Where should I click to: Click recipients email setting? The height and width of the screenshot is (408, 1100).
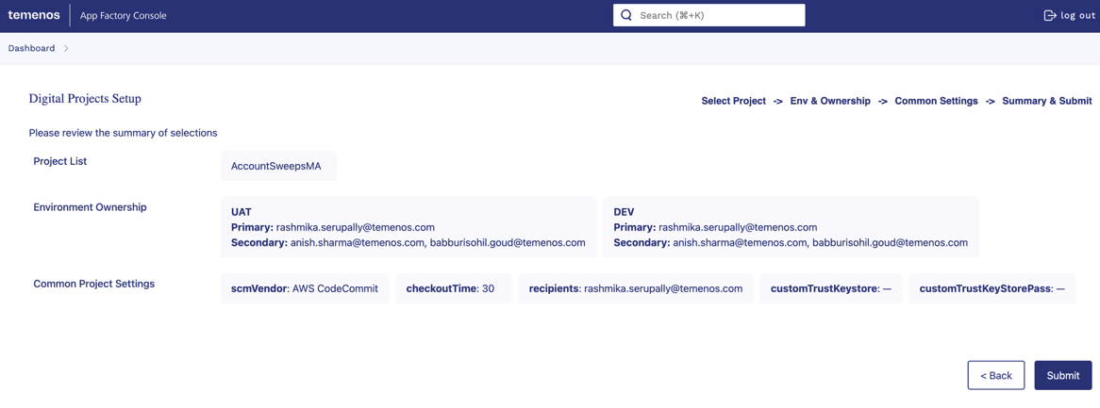click(636, 288)
